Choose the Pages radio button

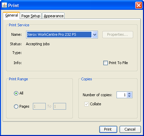pos(16,106)
